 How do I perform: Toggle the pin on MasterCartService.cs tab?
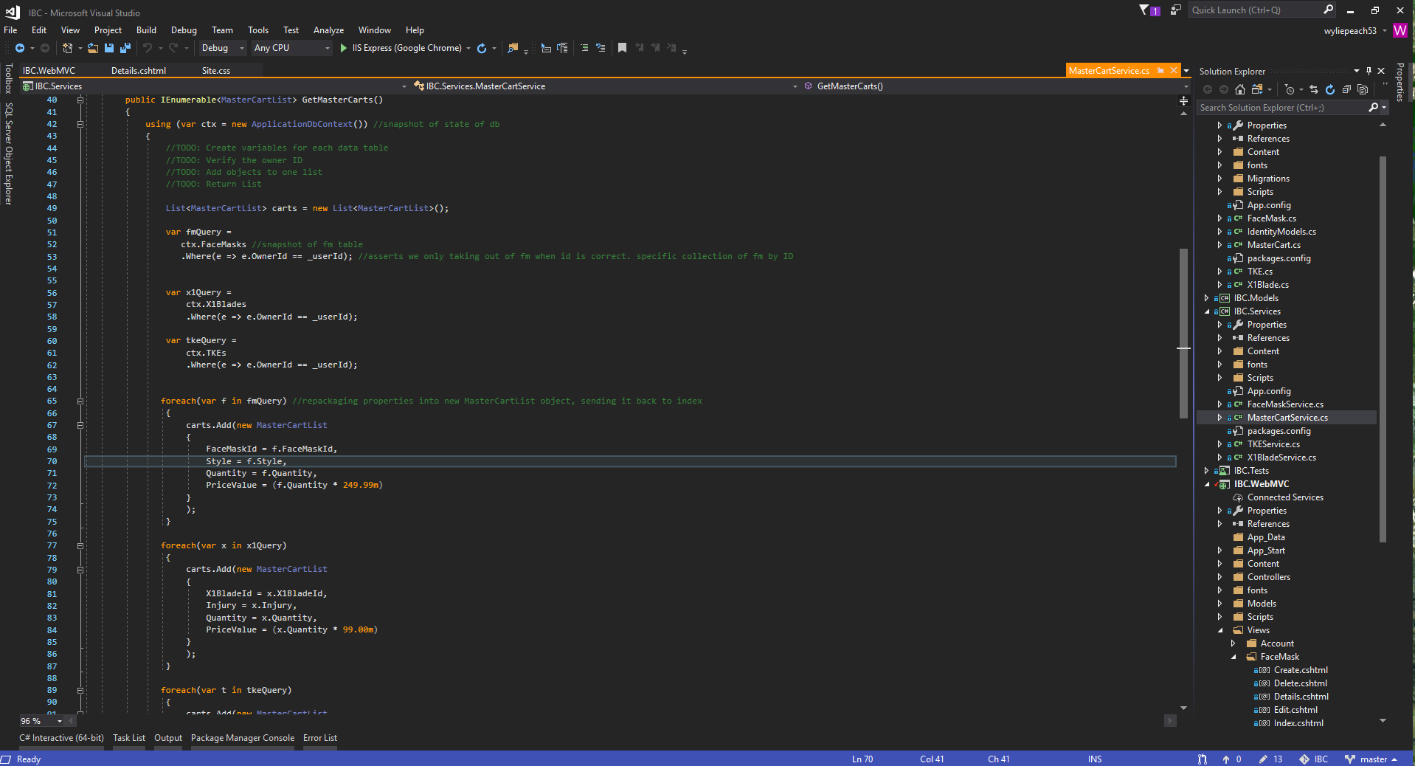point(1160,71)
